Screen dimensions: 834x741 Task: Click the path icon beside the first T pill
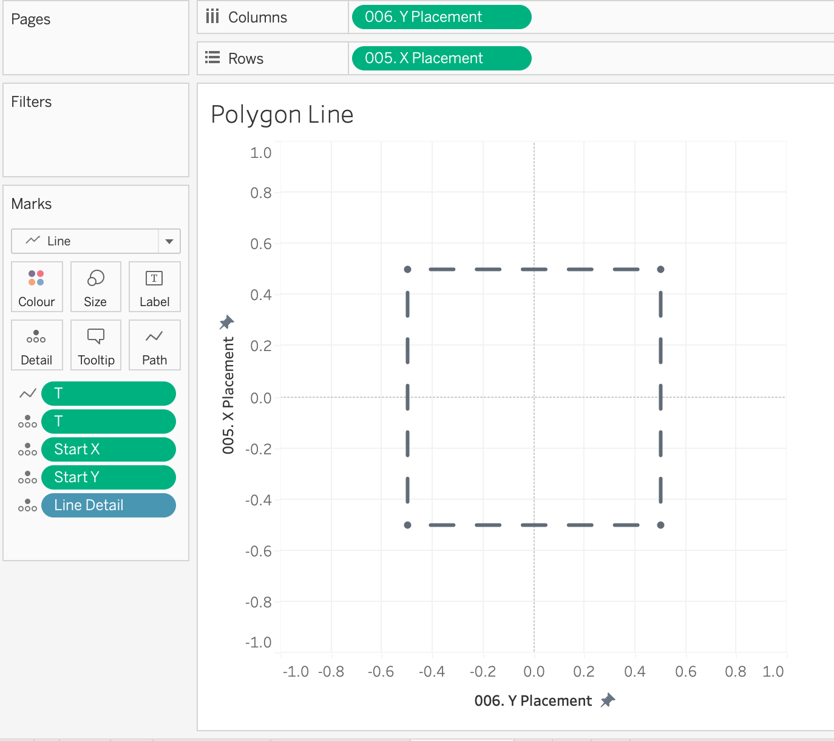click(27, 394)
